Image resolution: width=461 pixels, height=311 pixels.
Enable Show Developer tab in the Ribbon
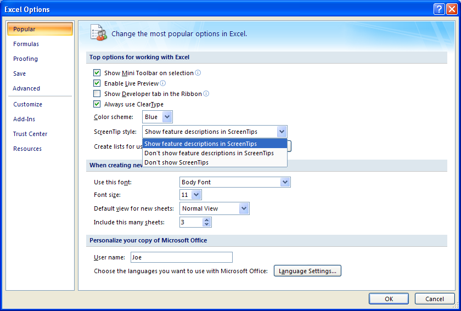97,93
